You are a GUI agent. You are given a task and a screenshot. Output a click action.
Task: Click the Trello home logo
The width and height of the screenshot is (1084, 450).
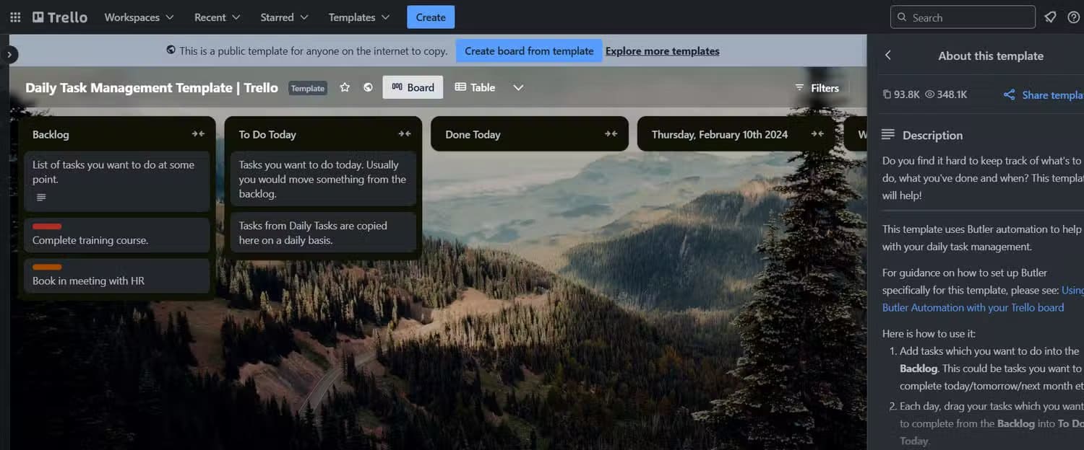pyautogui.click(x=60, y=17)
